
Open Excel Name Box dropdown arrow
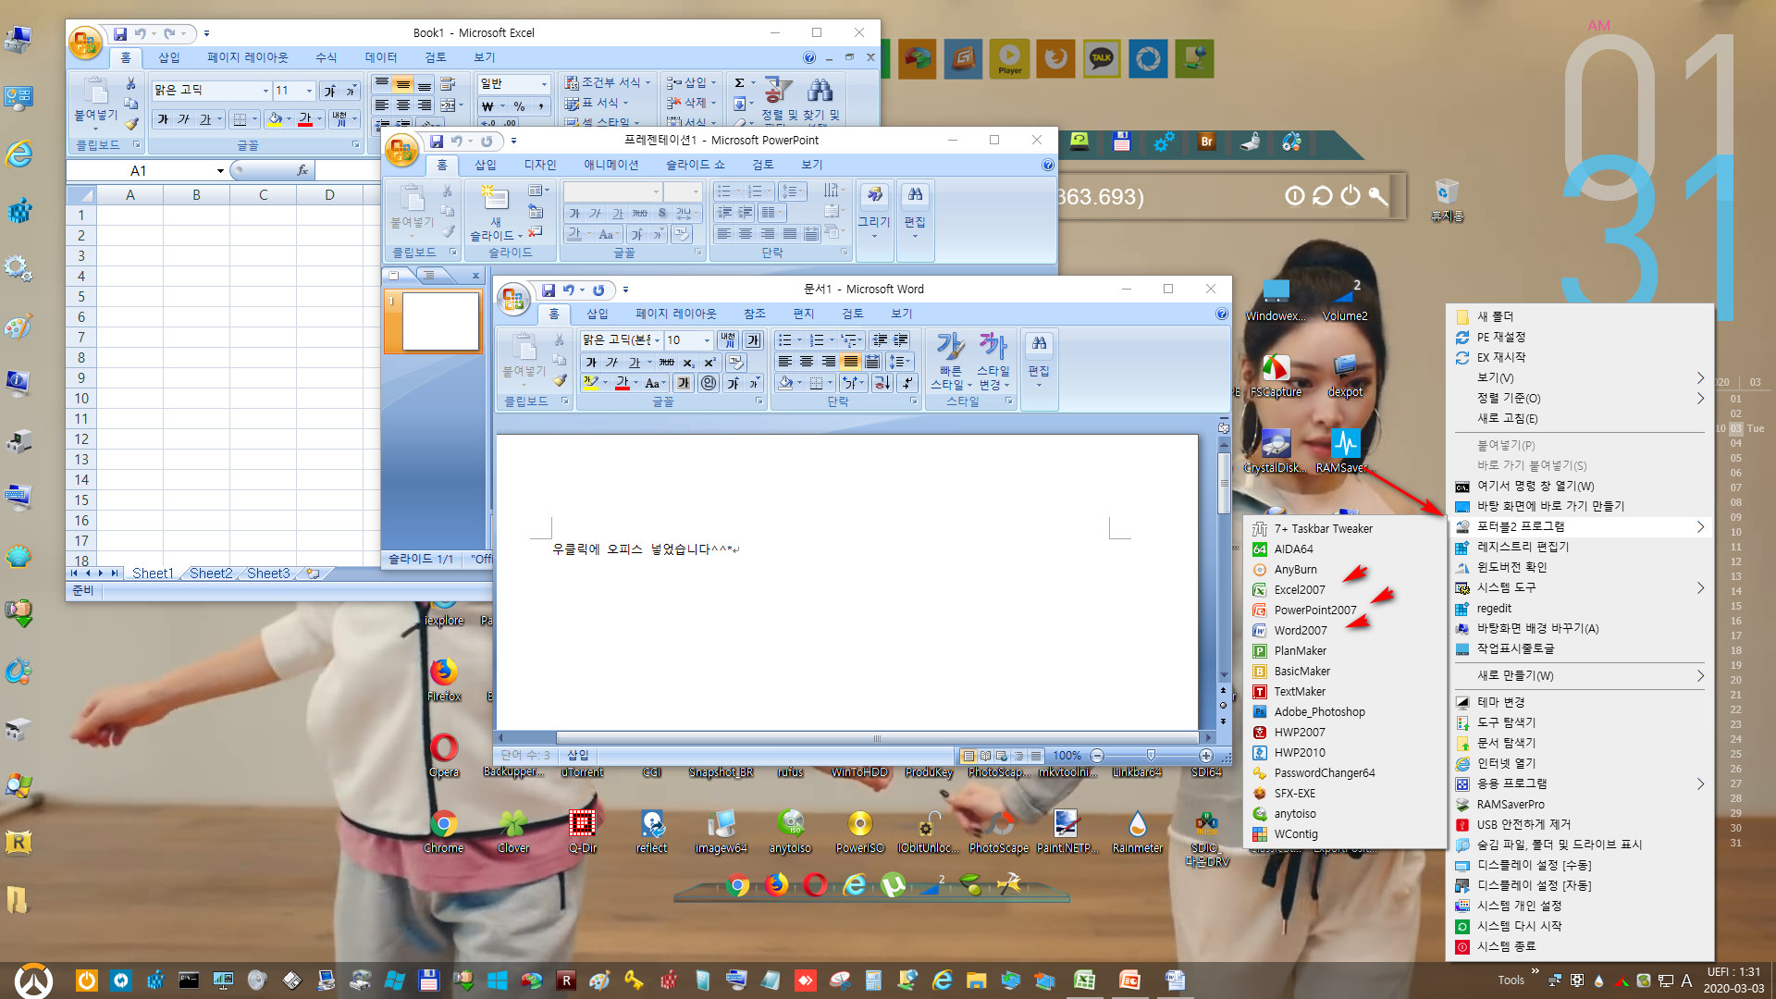click(x=220, y=171)
